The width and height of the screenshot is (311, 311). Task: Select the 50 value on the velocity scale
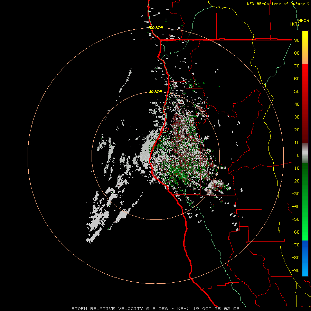[x=297, y=92]
